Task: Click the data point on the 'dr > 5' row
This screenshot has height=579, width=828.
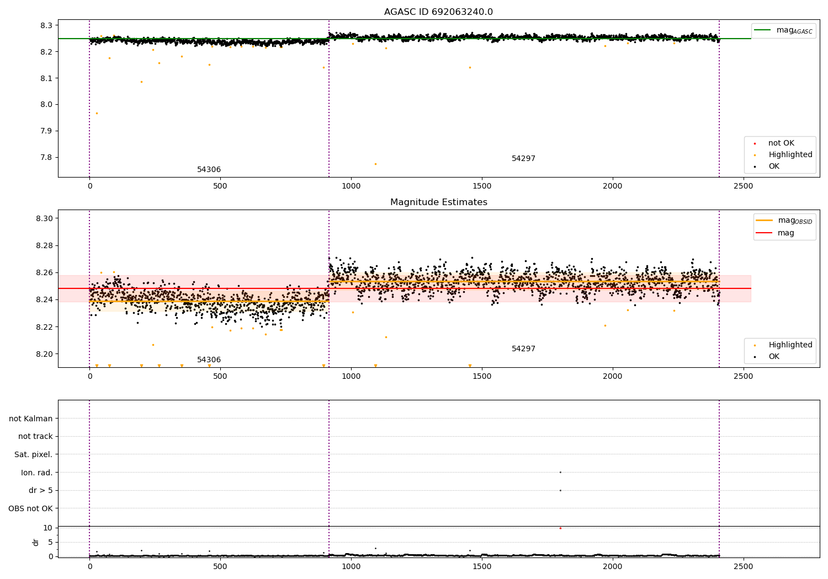Action: [560, 490]
